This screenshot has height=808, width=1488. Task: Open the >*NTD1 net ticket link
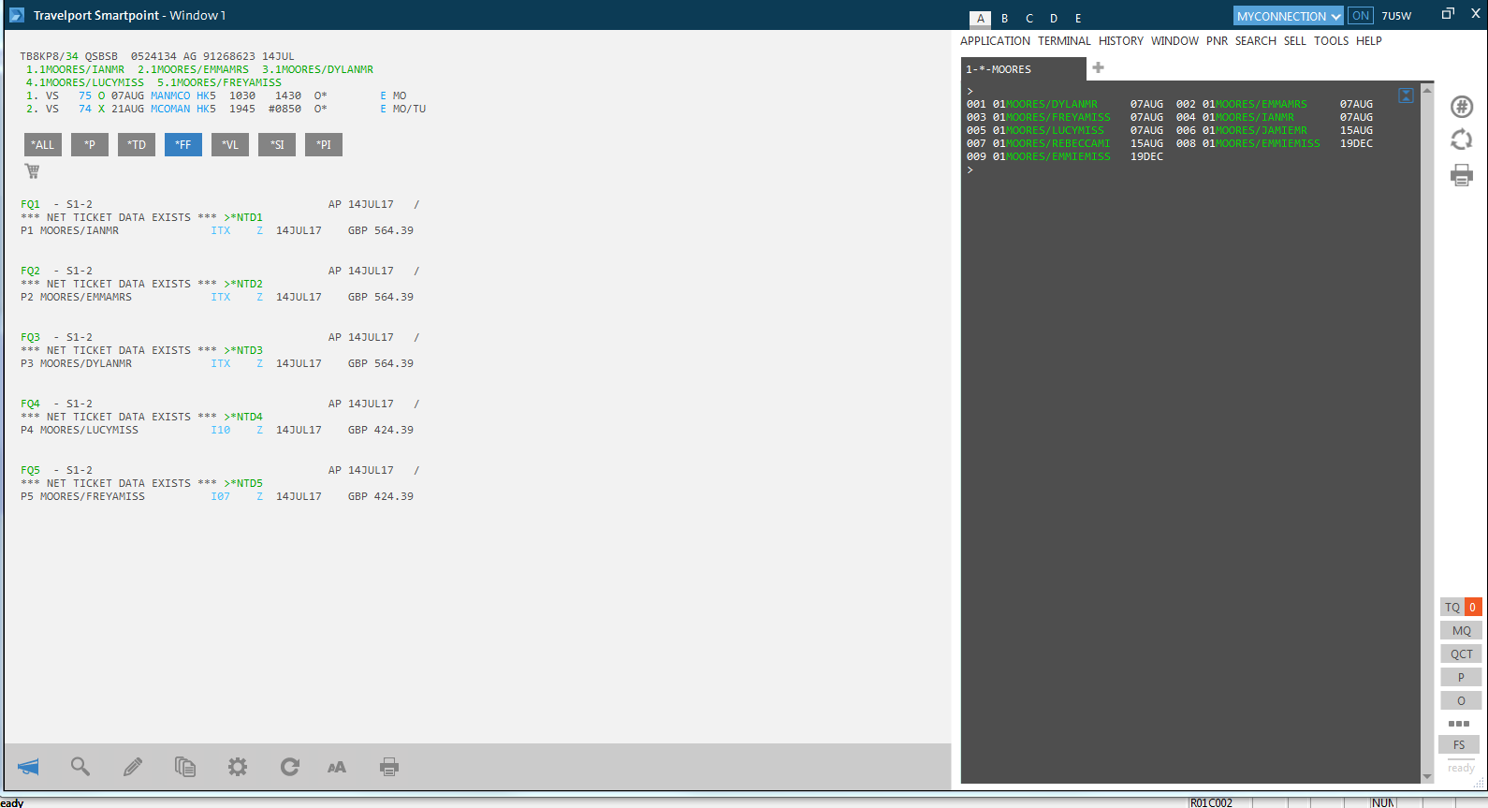[x=243, y=217]
